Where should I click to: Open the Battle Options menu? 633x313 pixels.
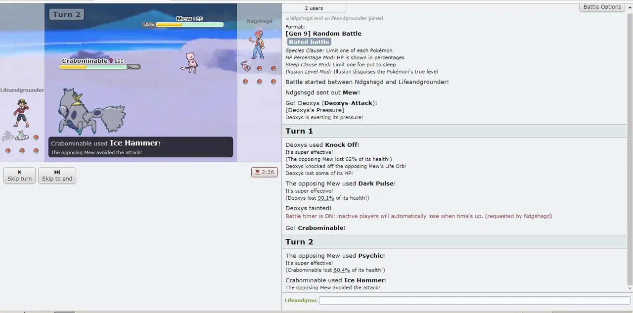click(602, 7)
